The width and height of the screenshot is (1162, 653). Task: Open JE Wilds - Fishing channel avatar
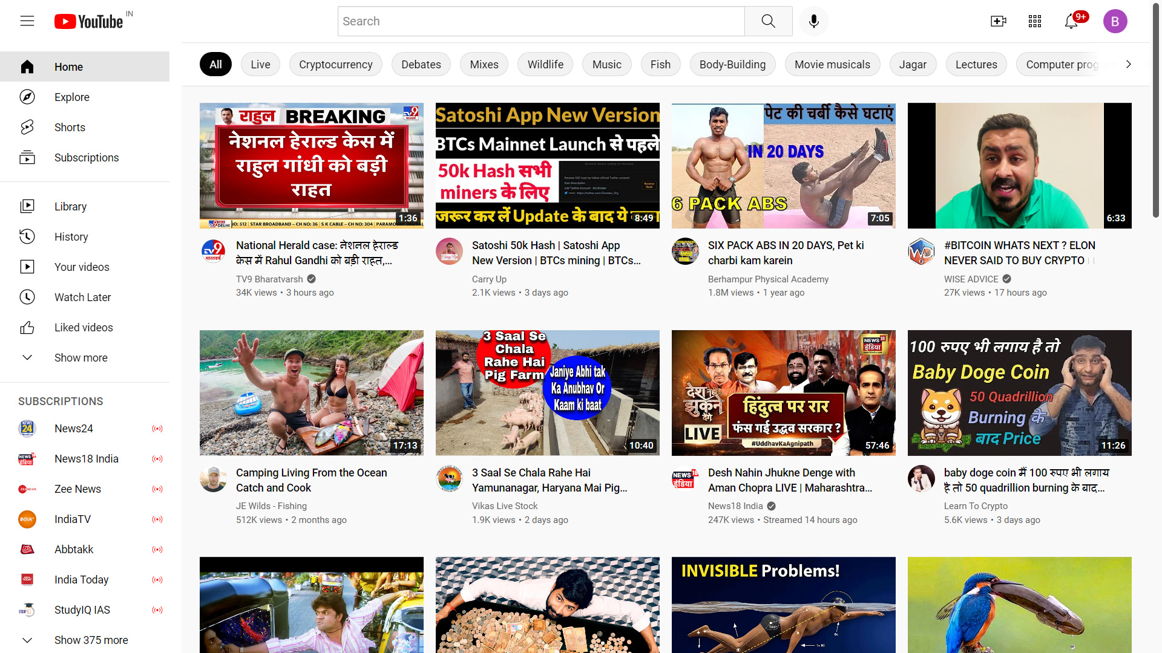[x=213, y=478]
